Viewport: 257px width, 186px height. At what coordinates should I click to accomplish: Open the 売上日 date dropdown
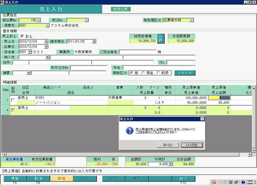[x=46, y=41]
